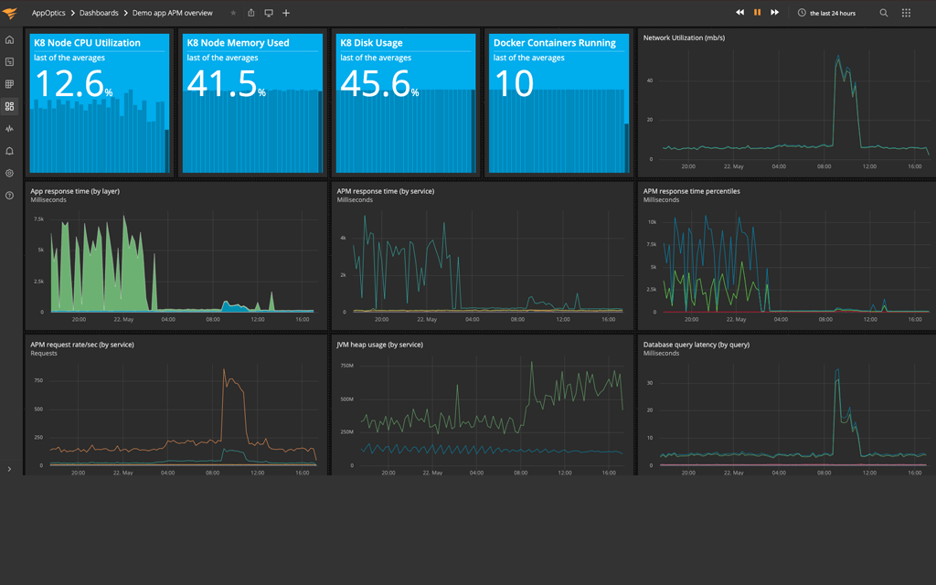Screen dimensions: 936x585
Task: Click the fullscreen monitor icon
Action: pos(269,13)
